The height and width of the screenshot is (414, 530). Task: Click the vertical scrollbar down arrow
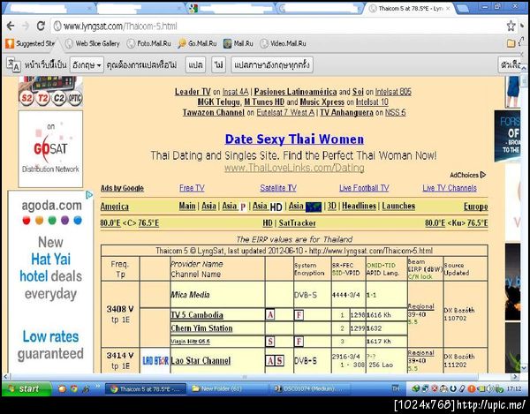[524, 368]
